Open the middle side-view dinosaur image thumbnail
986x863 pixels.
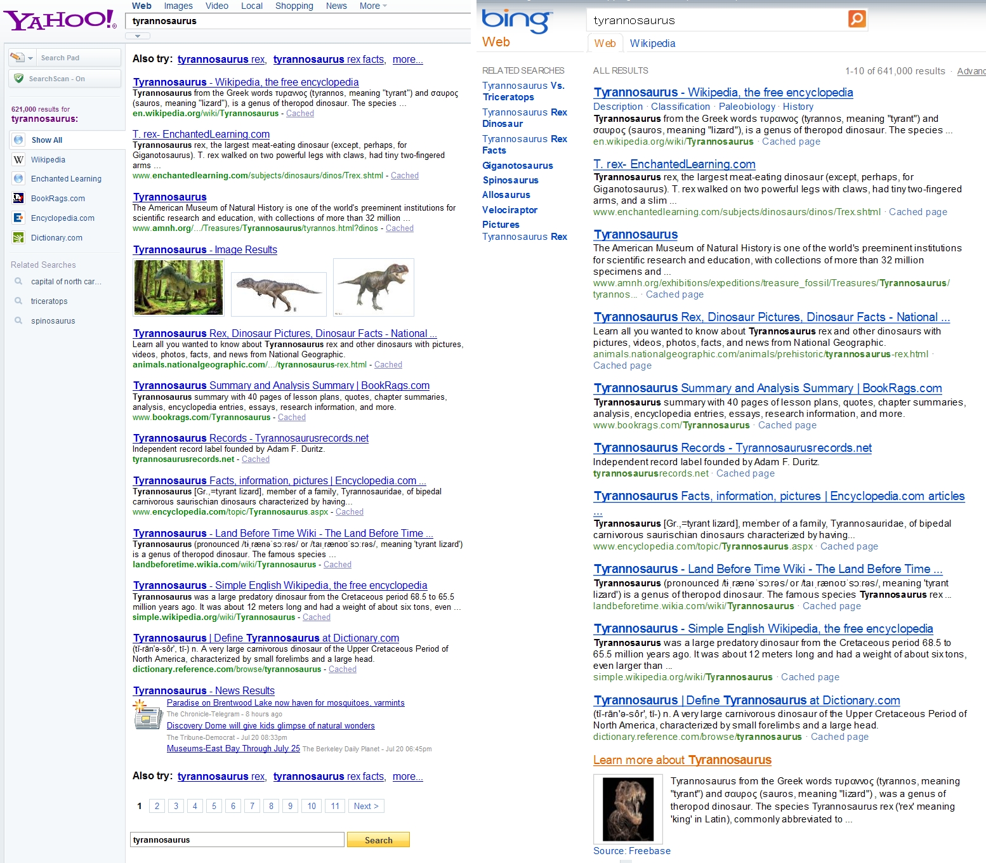click(x=279, y=294)
